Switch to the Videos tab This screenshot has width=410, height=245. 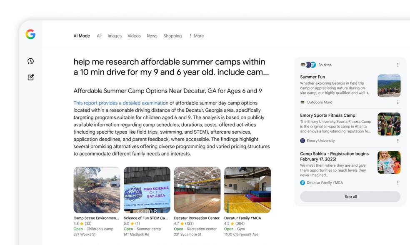[x=134, y=36]
